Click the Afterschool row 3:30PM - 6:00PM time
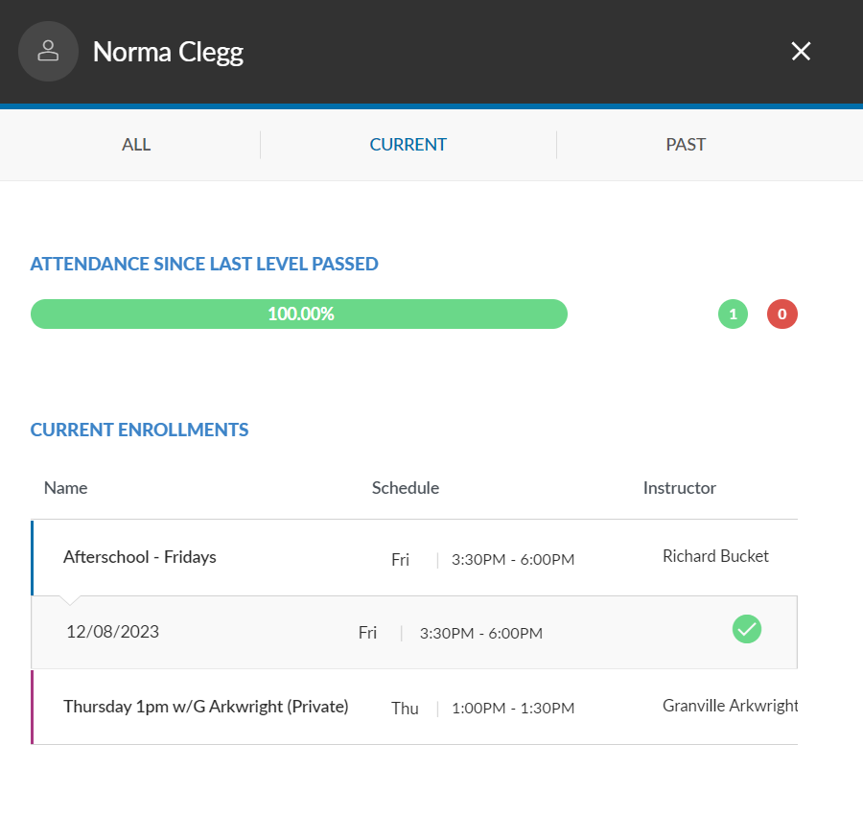863x838 pixels. coord(513,560)
